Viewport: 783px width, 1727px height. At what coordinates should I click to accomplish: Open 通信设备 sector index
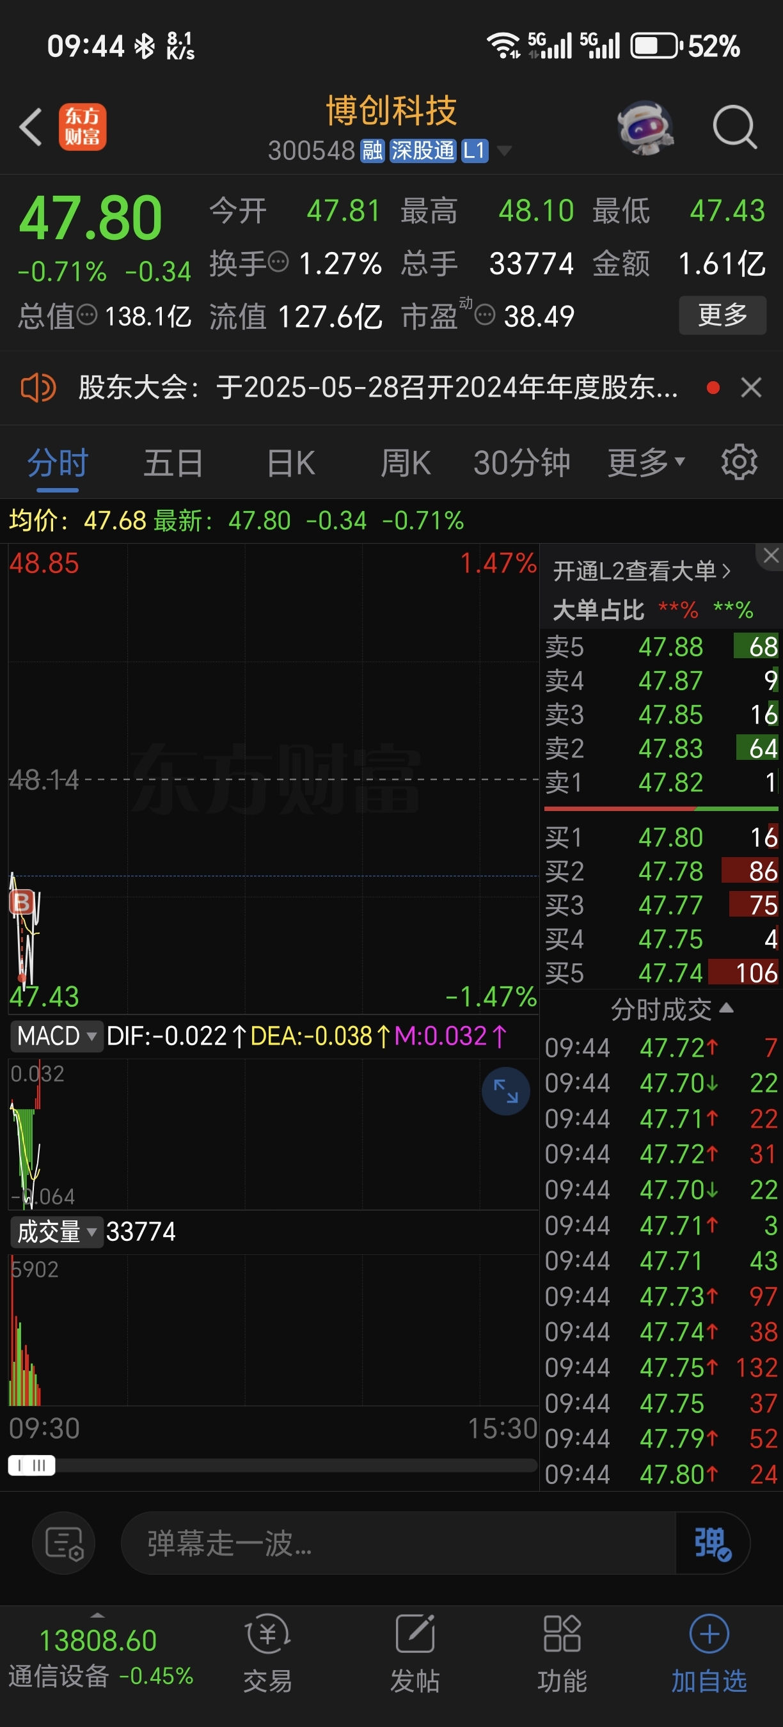pyautogui.click(x=100, y=1658)
